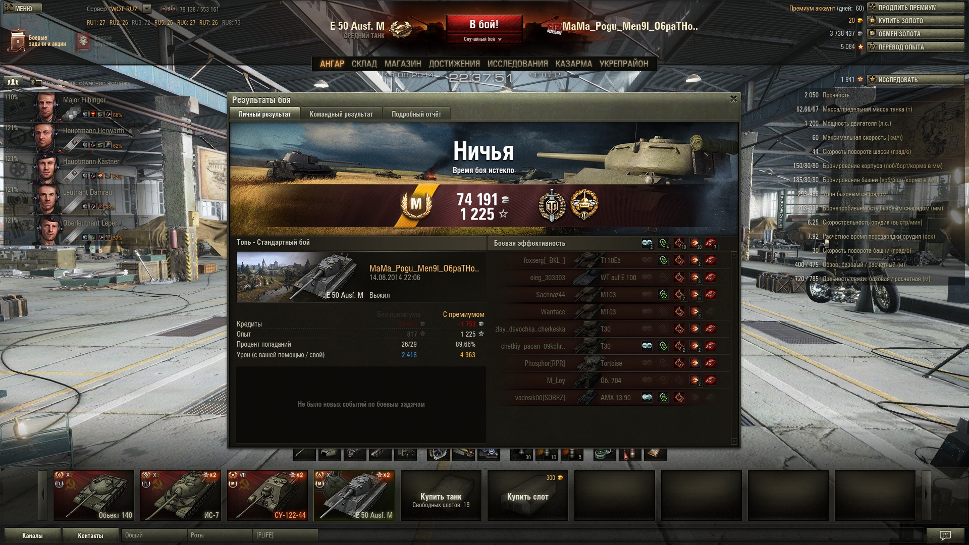Select the spotted-enemies binoculars column icon
The width and height of the screenshot is (969, 545).
[x=647, y=243]
